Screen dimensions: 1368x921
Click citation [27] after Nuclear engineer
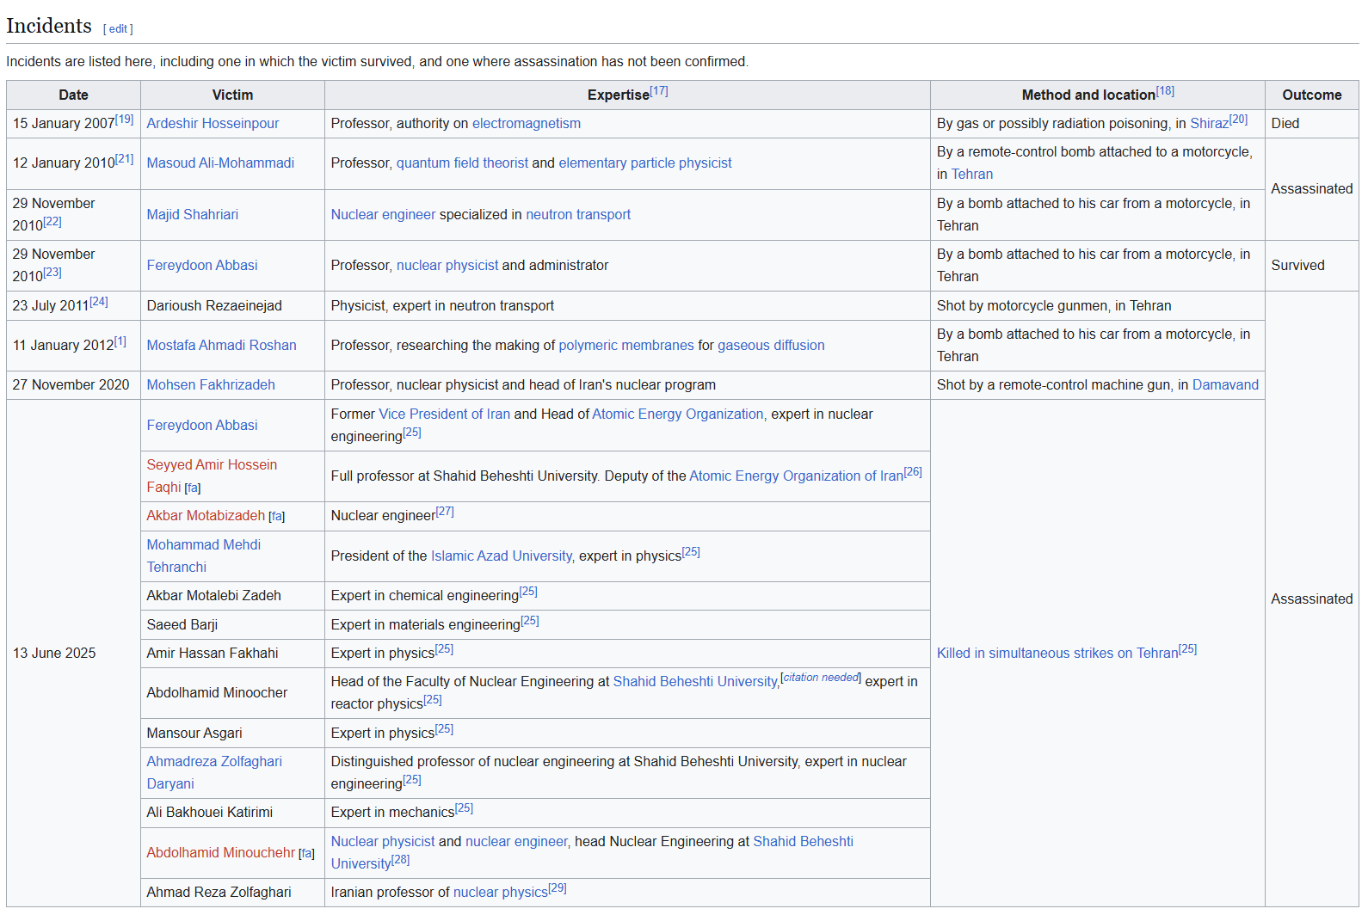click(445, 512)
